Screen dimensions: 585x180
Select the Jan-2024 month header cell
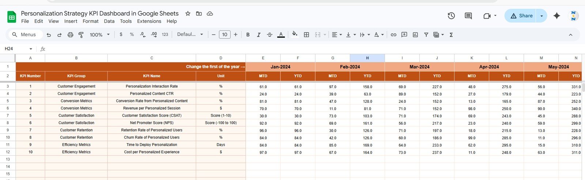tap(280, 67)
